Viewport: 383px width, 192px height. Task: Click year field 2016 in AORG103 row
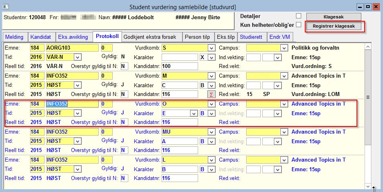[x=37, y=57]
